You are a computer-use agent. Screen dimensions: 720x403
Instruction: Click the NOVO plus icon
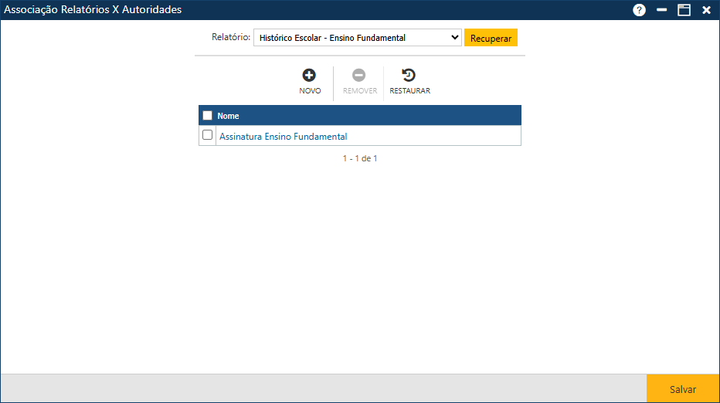click(309, 76)
